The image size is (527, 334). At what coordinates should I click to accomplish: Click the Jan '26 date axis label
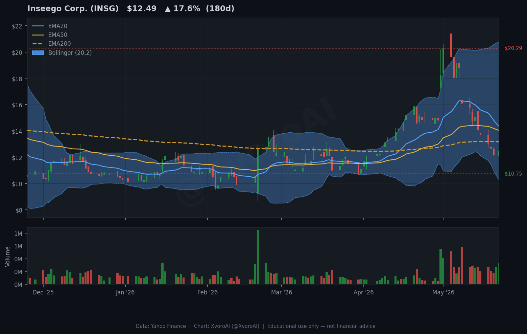tap(125, 292)
